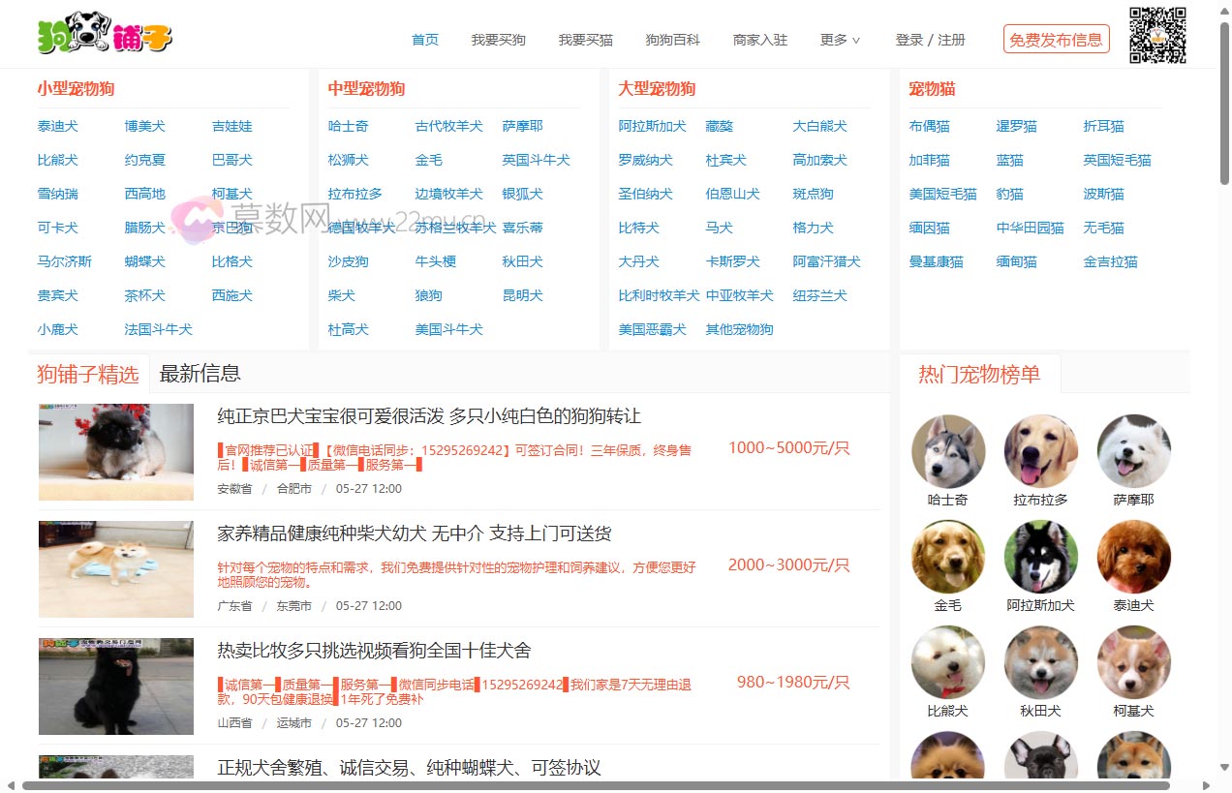The height and width of the screenshot is (793, 1232).
Task: Open the 狗狗百科 menu item
Action: click(x=672, y=40)
